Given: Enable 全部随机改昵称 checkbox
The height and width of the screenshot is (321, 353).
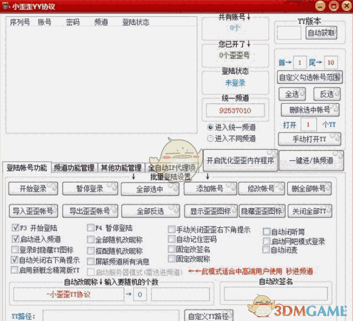Looking at the screenshot, I should point(90,239).
